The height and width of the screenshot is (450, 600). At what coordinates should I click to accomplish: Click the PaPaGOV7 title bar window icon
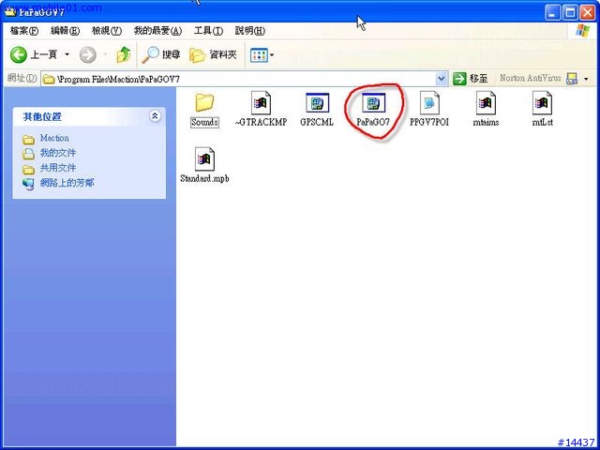[x=10, y=12]
